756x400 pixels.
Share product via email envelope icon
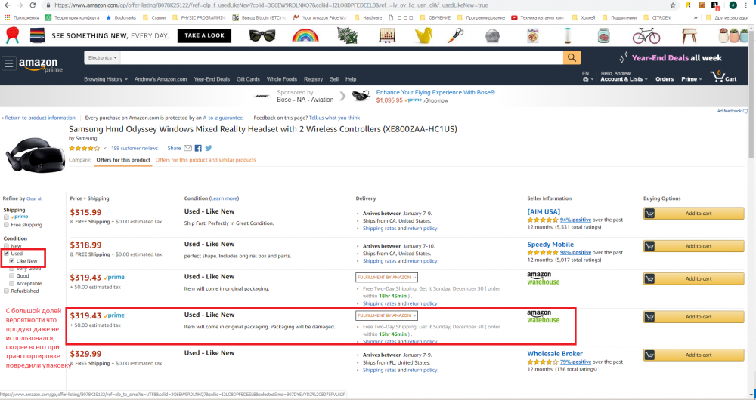click(x=189, y=148)
